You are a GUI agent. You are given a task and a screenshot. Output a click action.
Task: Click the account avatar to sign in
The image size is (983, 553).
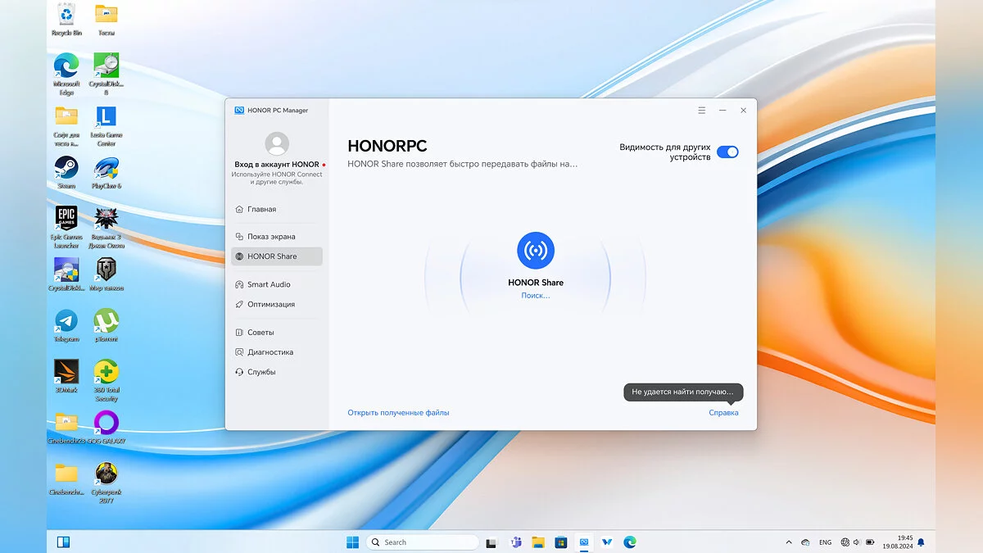[277, 144]
